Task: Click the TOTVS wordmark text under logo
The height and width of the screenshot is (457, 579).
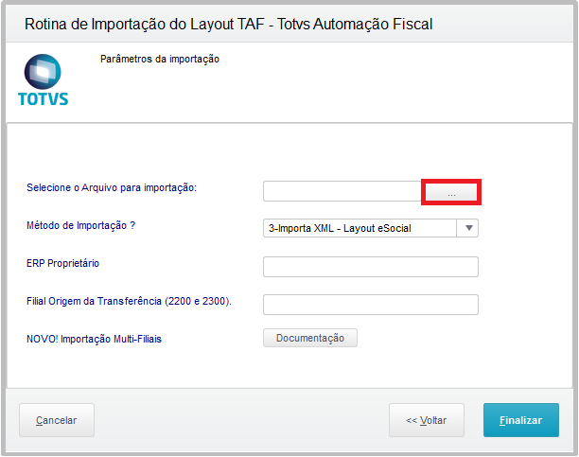Action: coord(44,99)
